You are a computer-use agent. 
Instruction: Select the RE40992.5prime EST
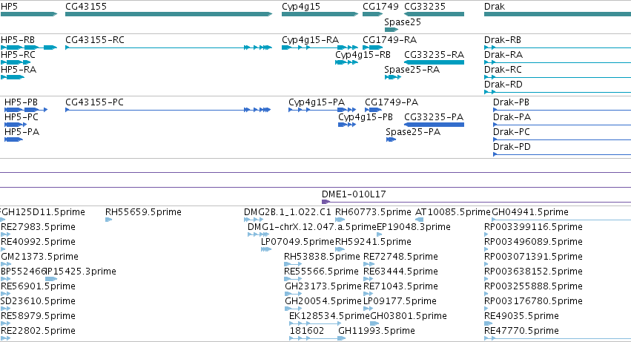click(3, 249)
